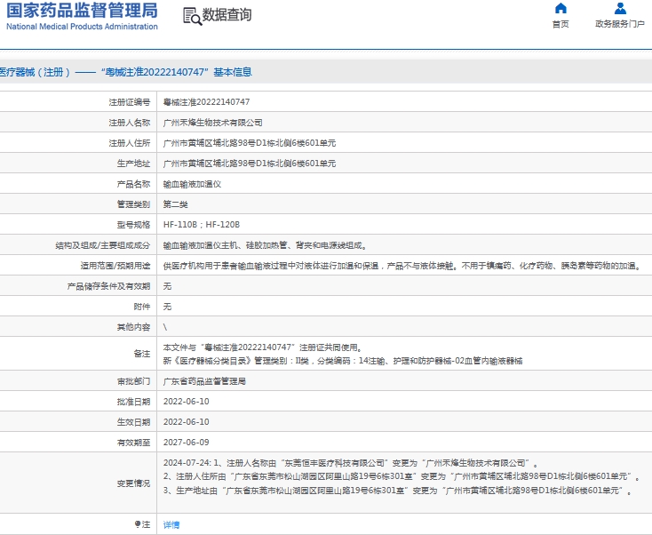Click the 变更情况 row label
Viewport: 652px width, 535px height.
click(x=133, y=483)
